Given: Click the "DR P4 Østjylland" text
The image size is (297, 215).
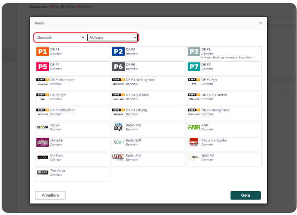Looking at the screenshot, I should point(63,110).
